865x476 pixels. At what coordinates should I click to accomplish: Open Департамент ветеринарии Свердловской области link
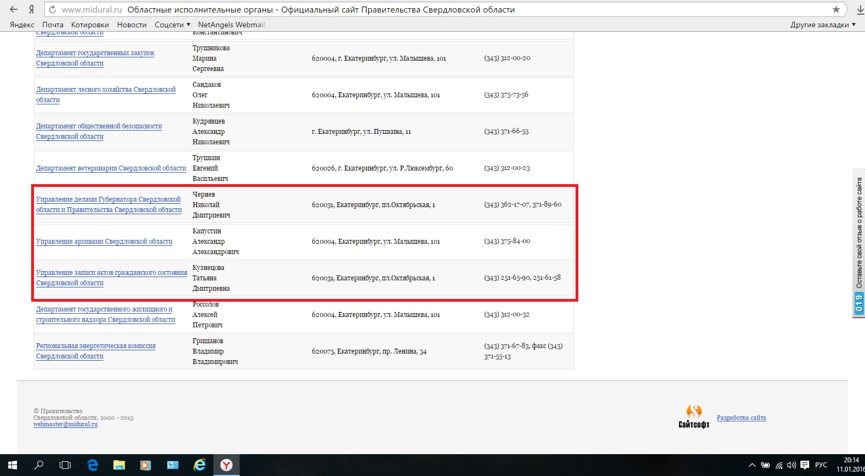[x=111, y=168]
